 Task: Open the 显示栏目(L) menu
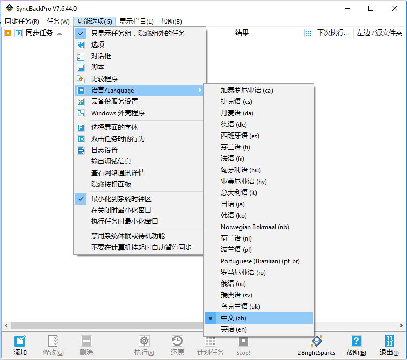coord(137,21)
